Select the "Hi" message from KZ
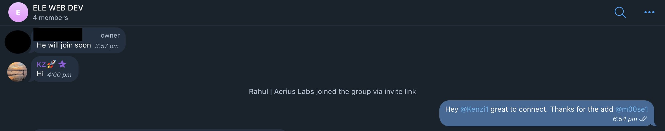Screen dimensions: 665x131 pyautogui.click(x=40, y=74)
